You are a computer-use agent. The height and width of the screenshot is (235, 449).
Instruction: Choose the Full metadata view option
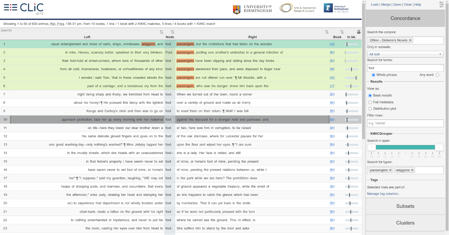click(370, 102)
